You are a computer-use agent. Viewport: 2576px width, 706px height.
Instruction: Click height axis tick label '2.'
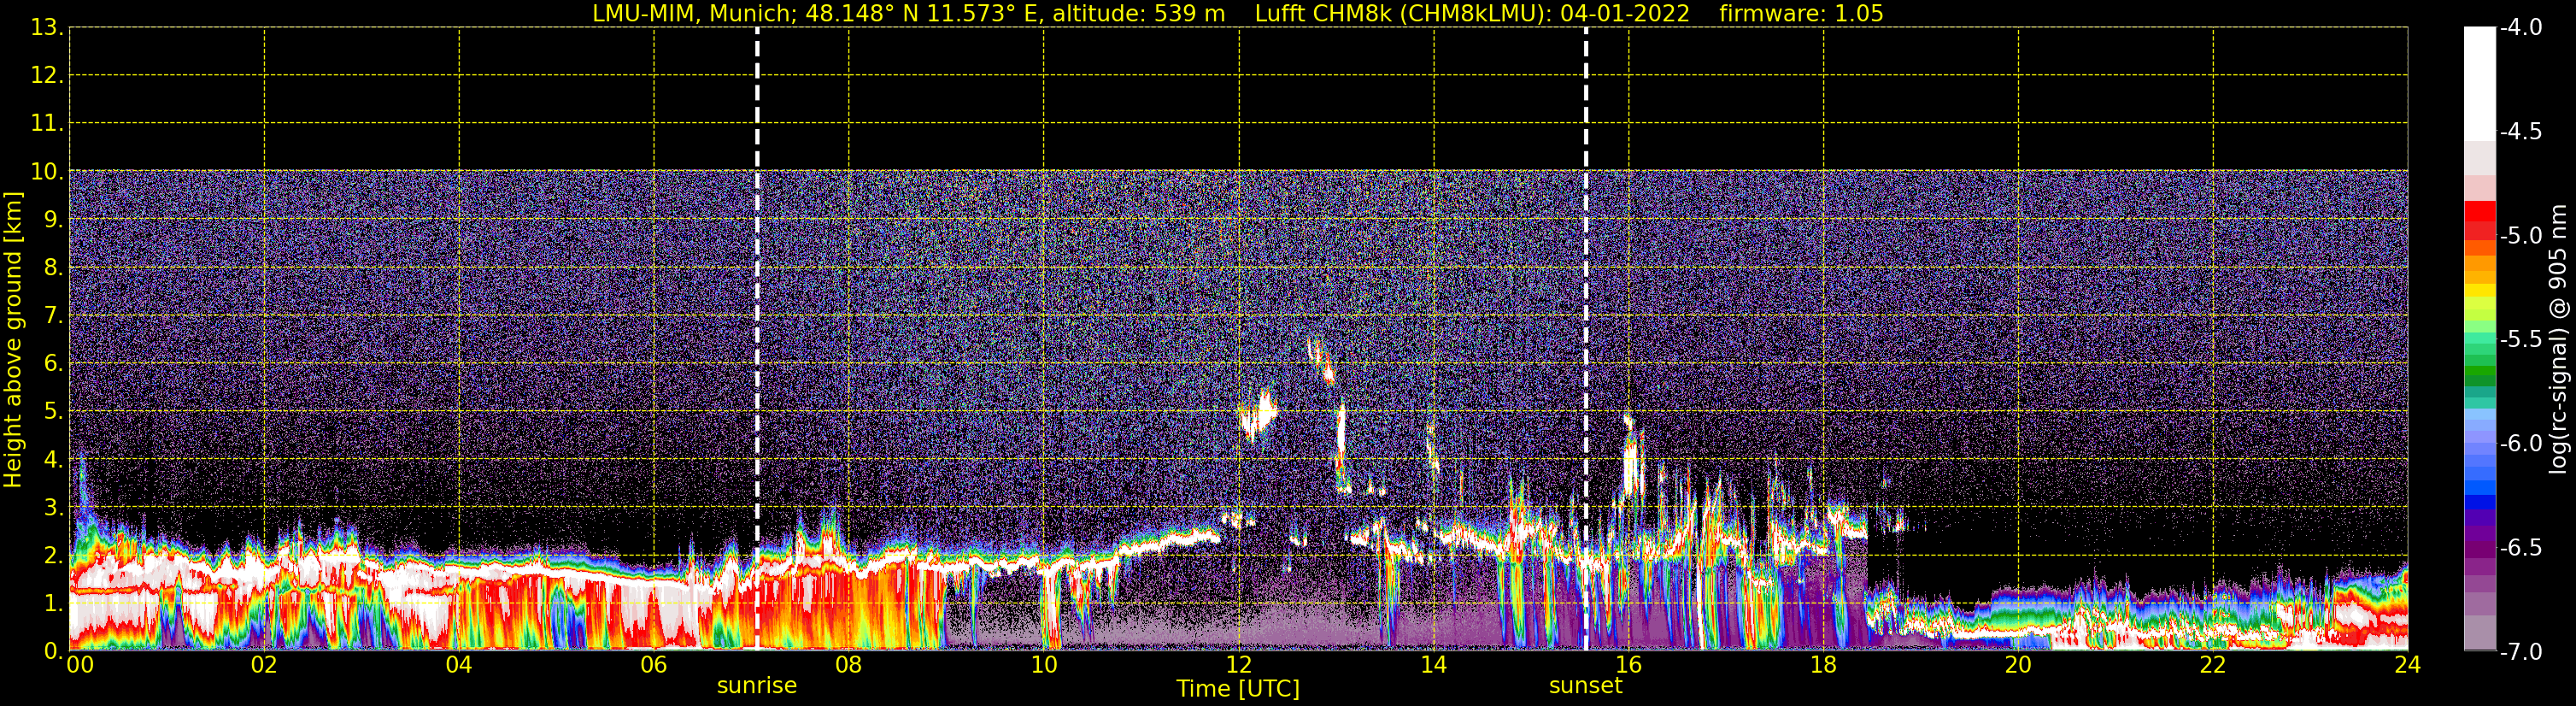click(53, 555)
